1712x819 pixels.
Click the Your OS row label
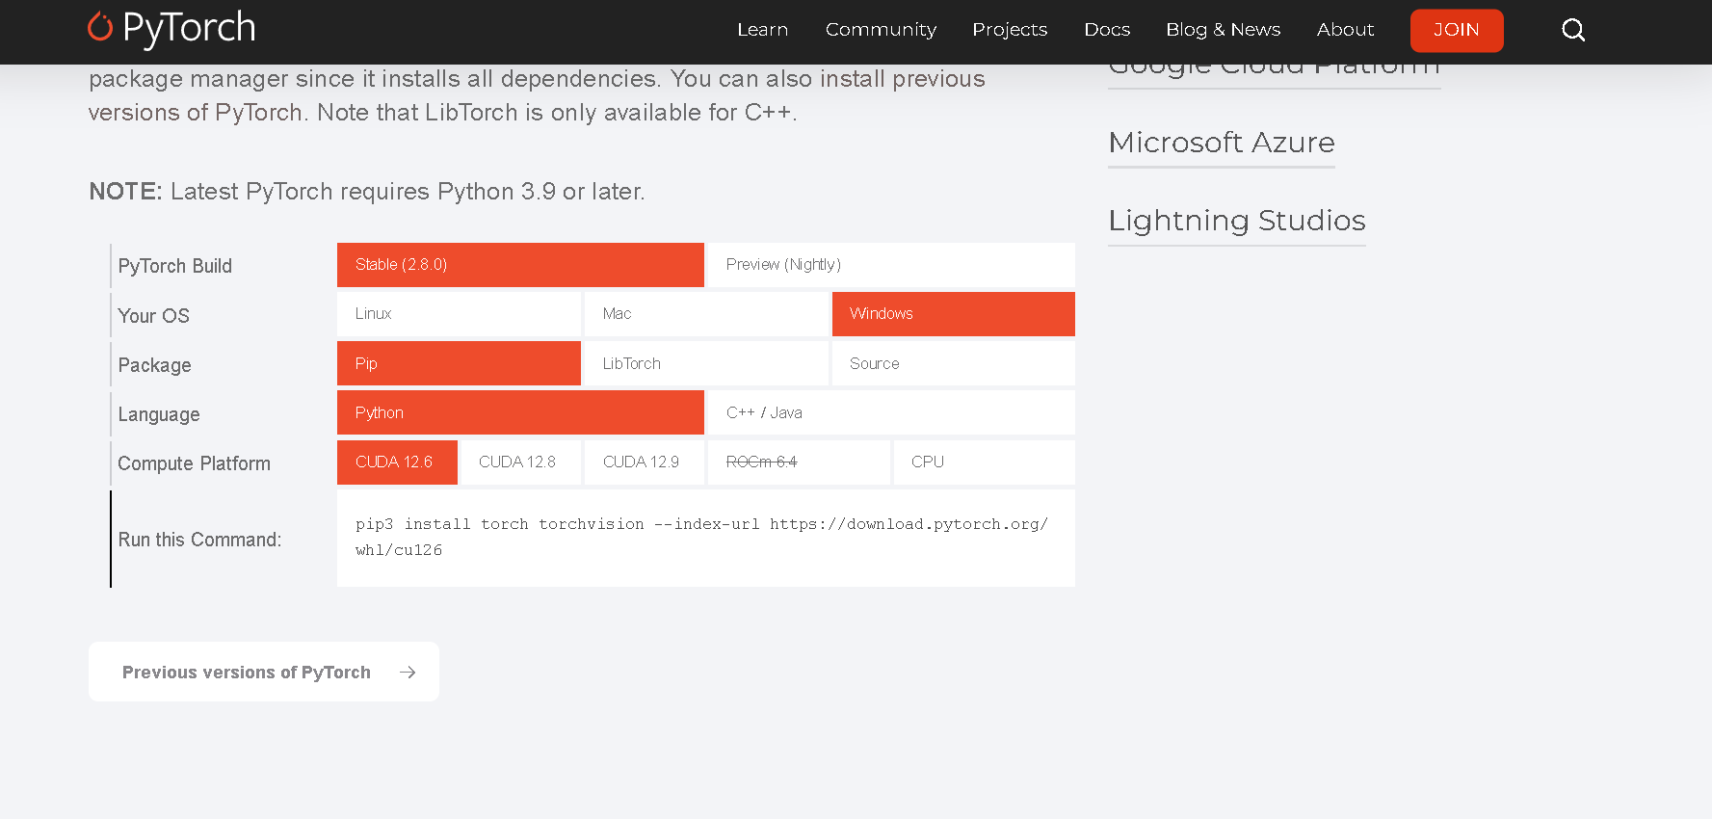[154, 316]
